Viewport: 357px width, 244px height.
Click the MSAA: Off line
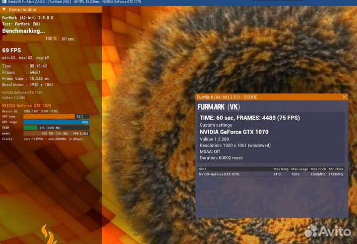tap(210, 151)
